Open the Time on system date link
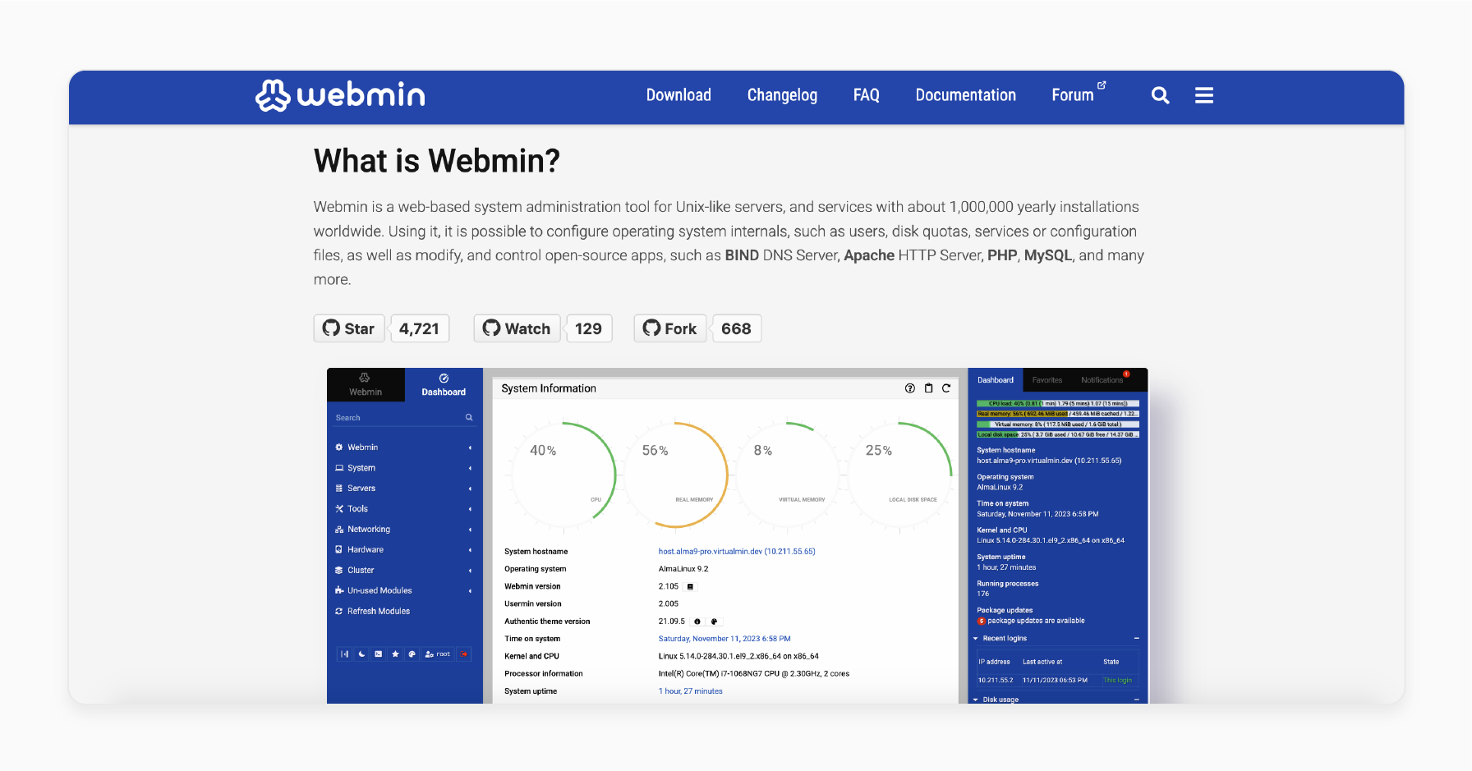Viewport: 1472px width, 771px height. click(724, 639)
